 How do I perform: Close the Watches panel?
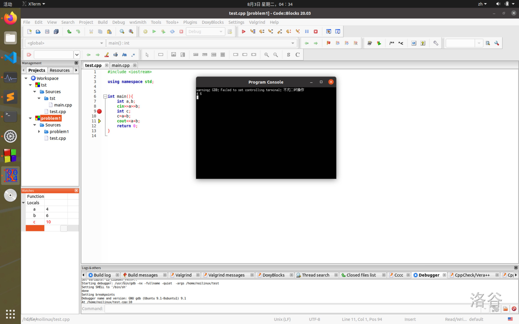[x=76, y=190]
